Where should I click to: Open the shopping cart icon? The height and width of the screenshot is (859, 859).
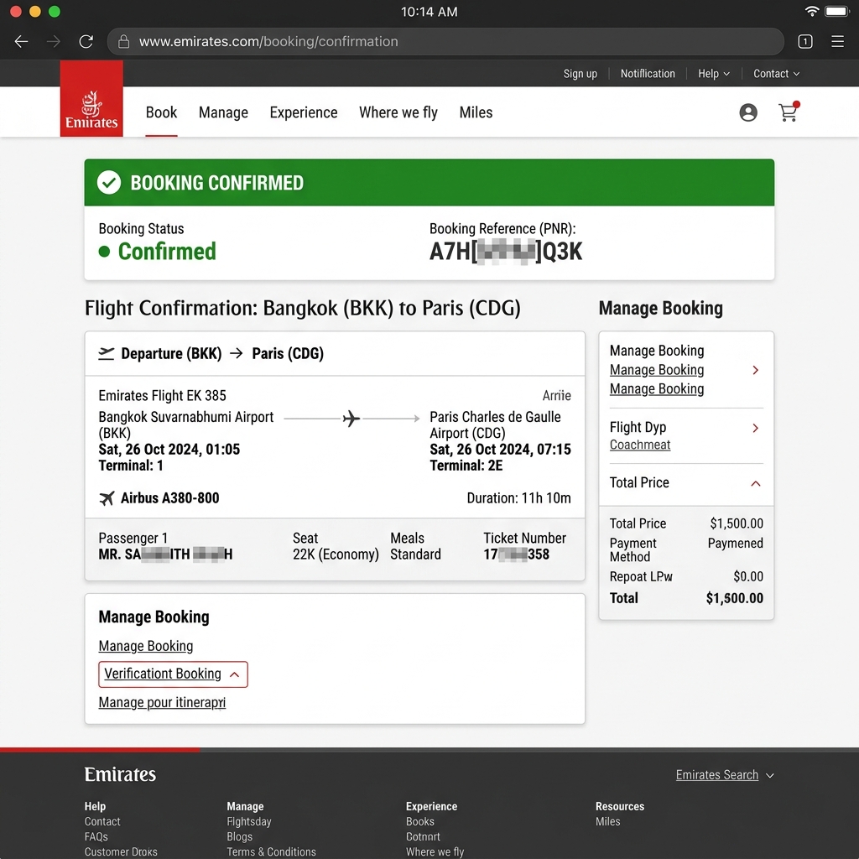(789, 112)
